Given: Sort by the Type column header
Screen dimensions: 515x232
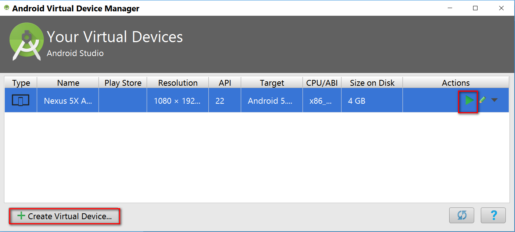Looking at the screenshot, I should 21,83.
